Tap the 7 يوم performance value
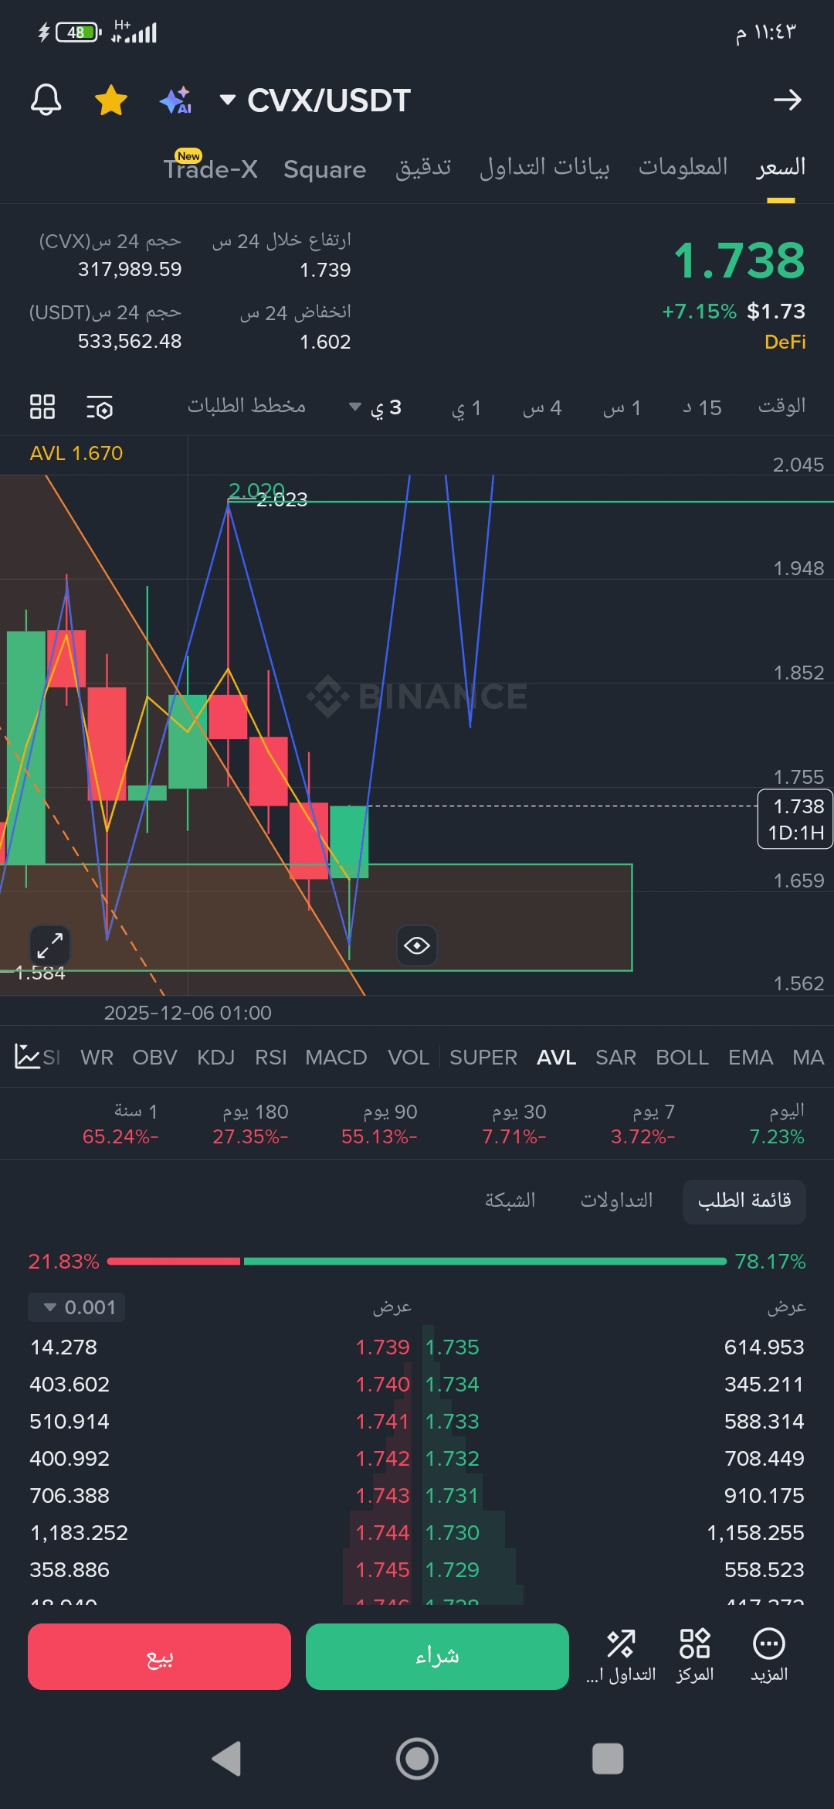834x1809 pixels. click(x=643, y=1136)
